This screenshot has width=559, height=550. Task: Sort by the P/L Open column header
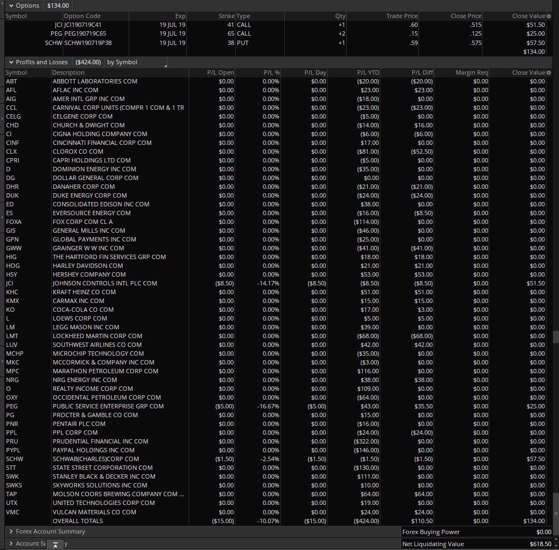tap(220, 72)
